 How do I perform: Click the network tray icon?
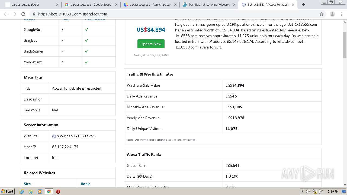pos(315,191)
